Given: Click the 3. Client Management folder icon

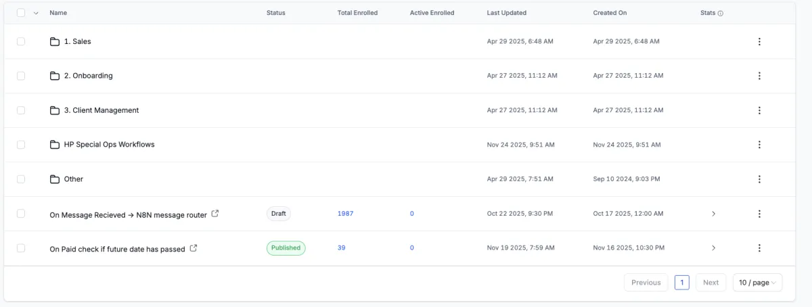Looking at the screenshot, I should pos(55,110).
